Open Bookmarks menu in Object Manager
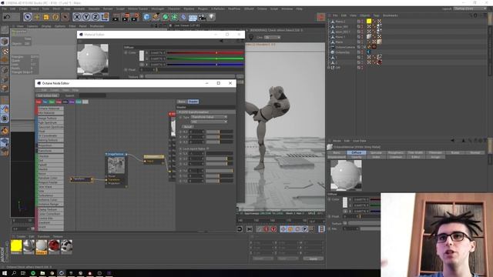The image size is (493, 277). point(391,15)
